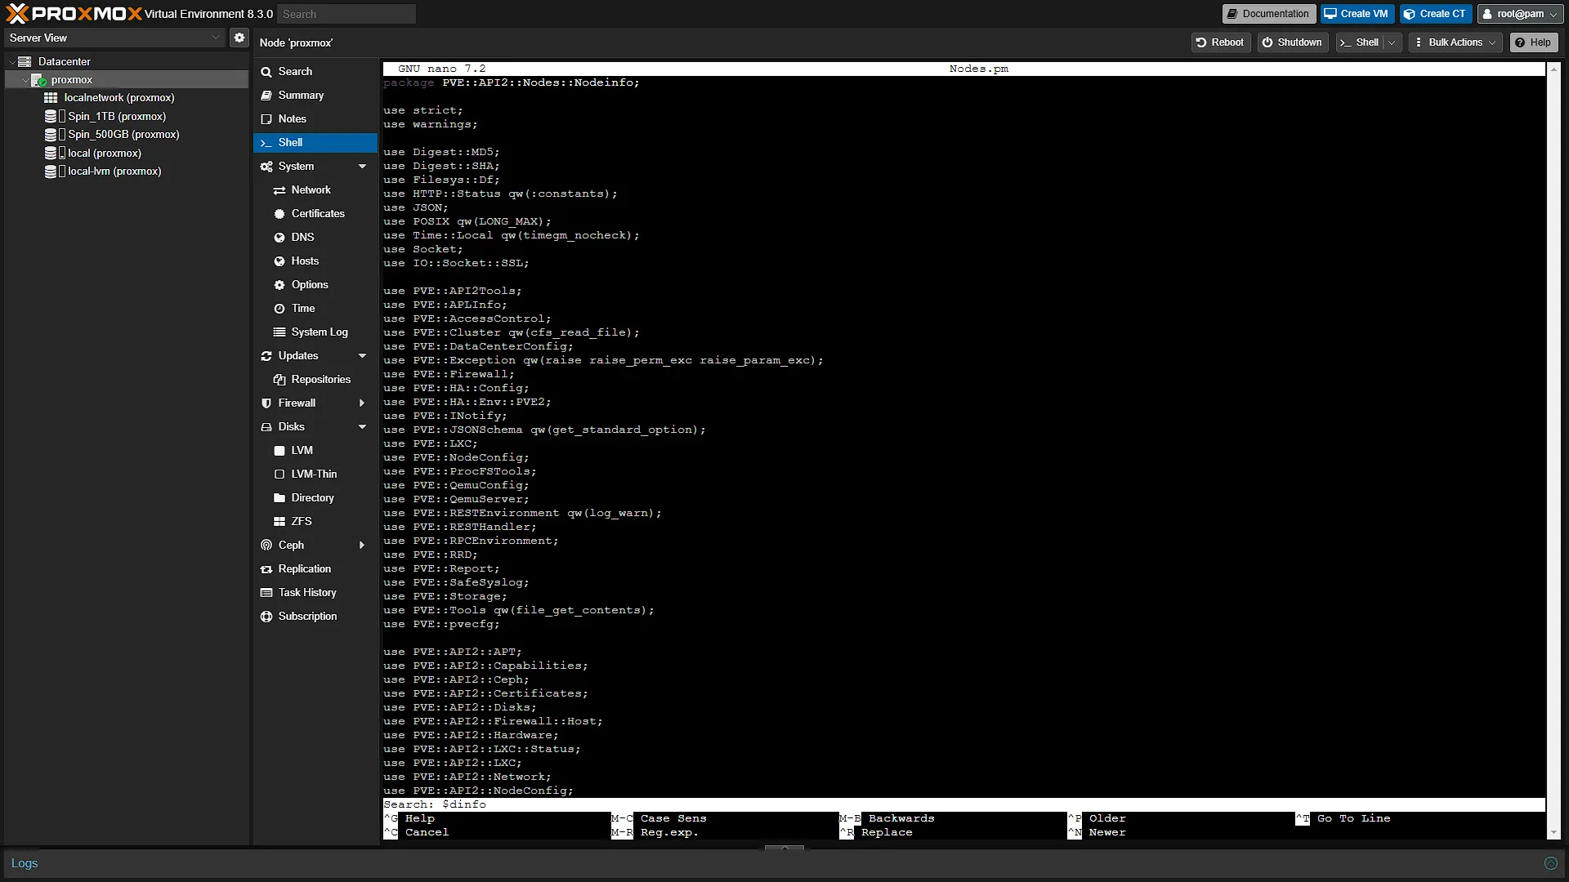1569x882 pixels.
Task: Open the Task History menu item
Action: coord(315,593)
